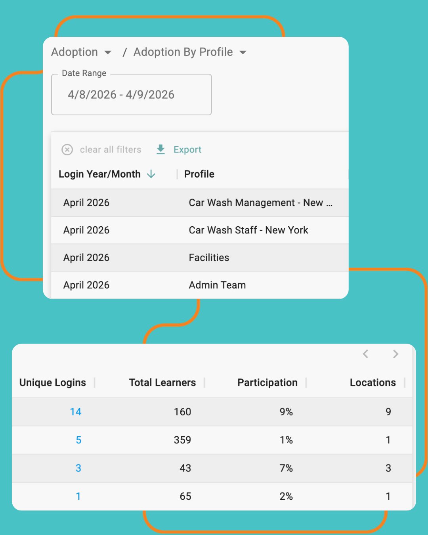Click the Export text link
The height and width of the screenshot is (535, 428).
coord(187,149)
